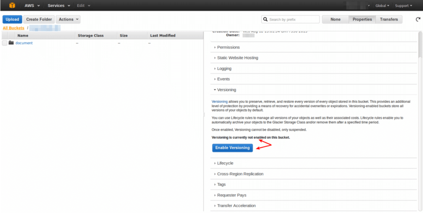Focus the Search by prefix field
Screen dimensions: 423x213
[x=290, y=19]
